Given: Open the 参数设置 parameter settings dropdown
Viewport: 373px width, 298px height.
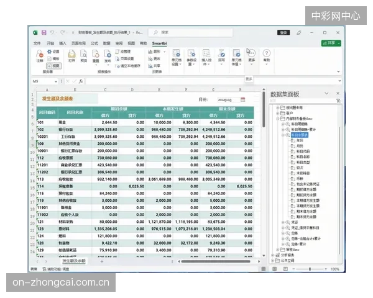Looking at the screenshot, I should pos(191,58).
